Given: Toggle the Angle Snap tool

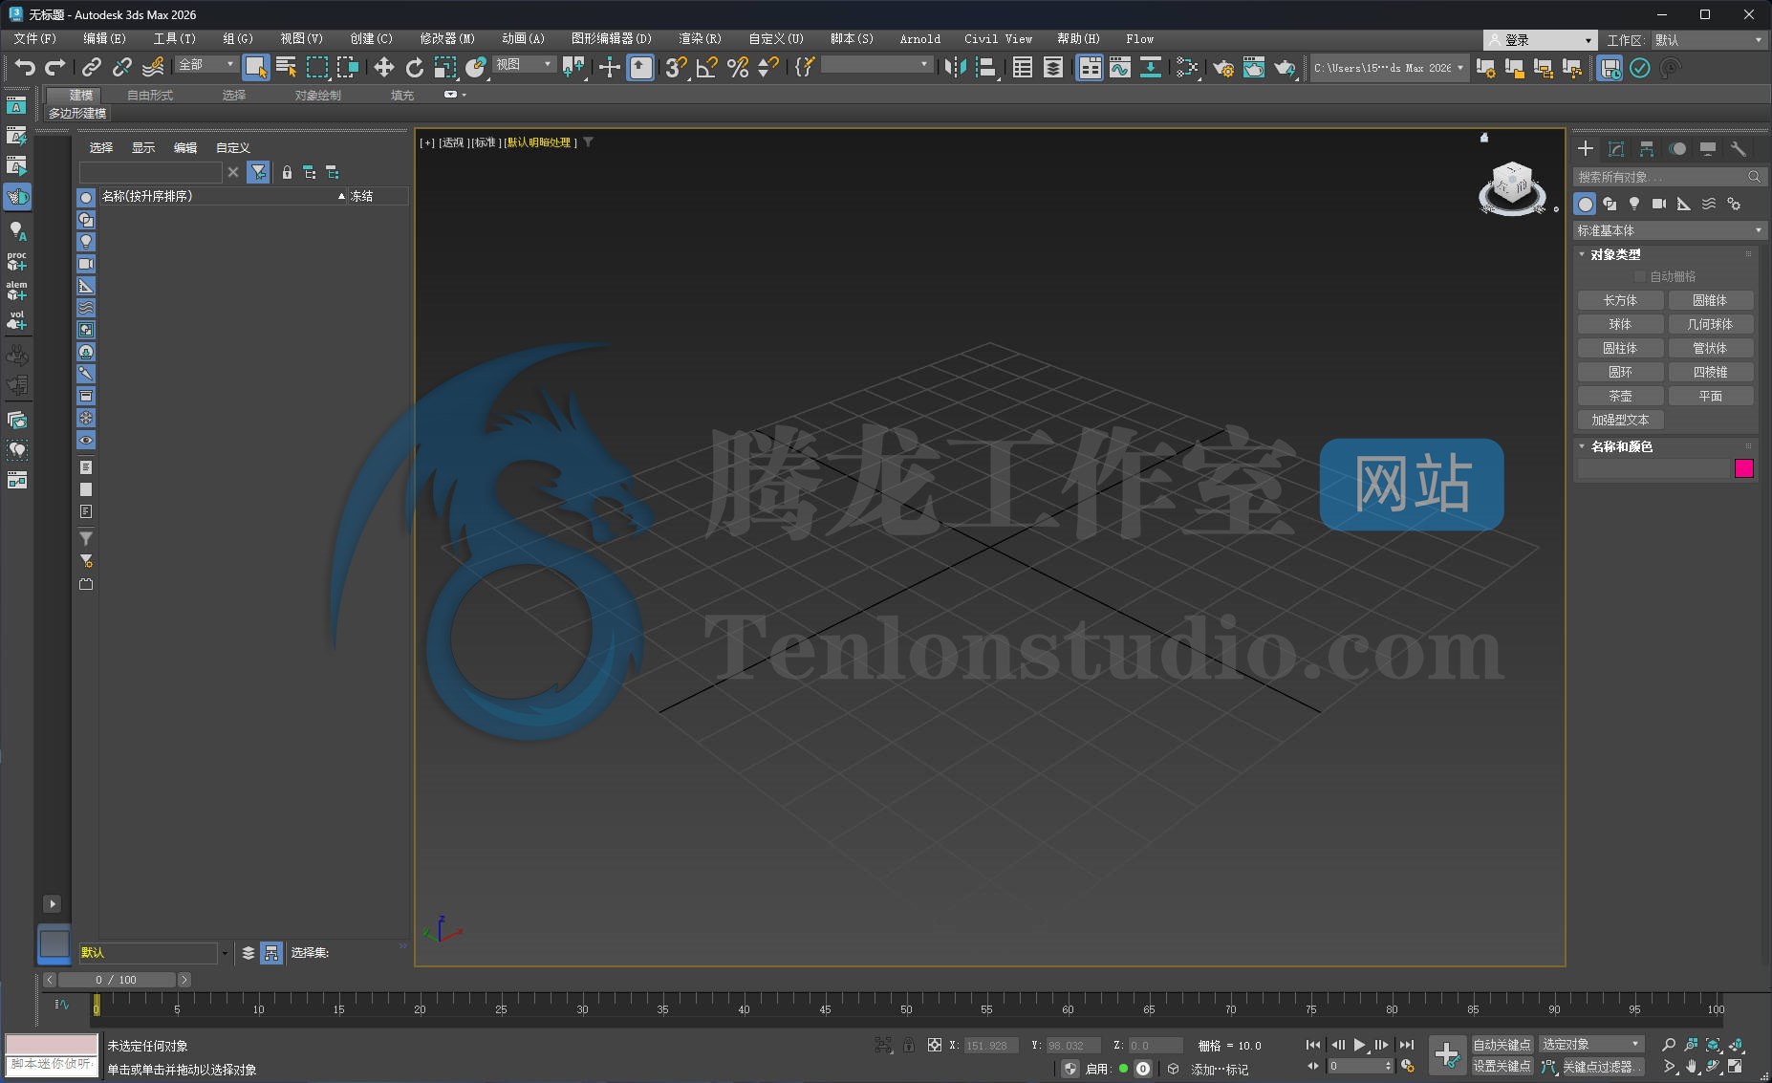Looking at the screenshot, I should point(706,67).
